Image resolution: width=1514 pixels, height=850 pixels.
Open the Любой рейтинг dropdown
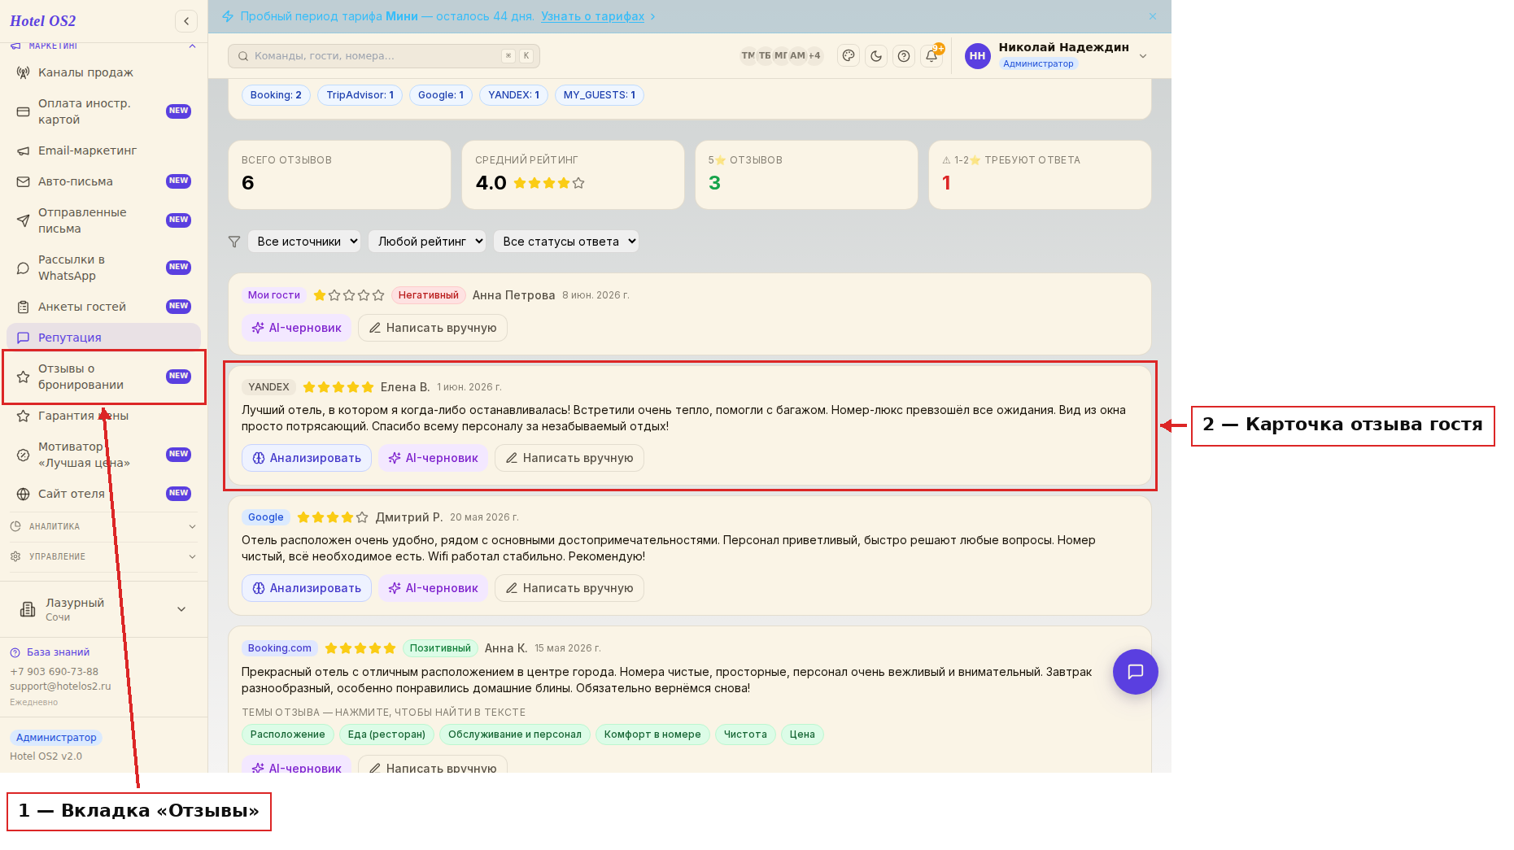click(427, 242)
